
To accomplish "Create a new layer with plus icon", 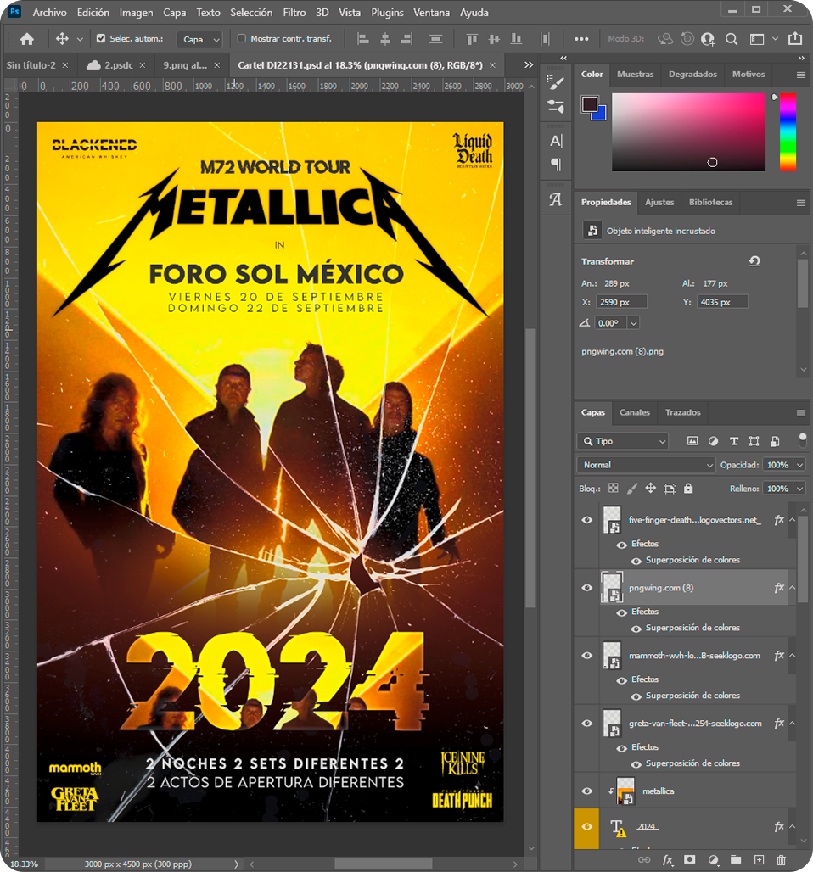I will click(x=759, y=860).
